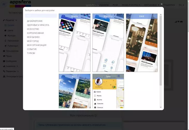Close the template selection dialog
The image size is (189, 130).
(x=162, y=4)
